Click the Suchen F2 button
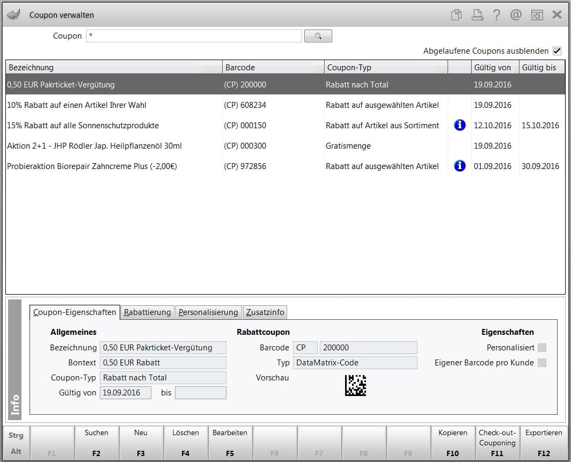 pos(97,443)
